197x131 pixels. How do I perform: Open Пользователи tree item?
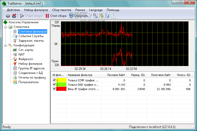pos(28,82)
